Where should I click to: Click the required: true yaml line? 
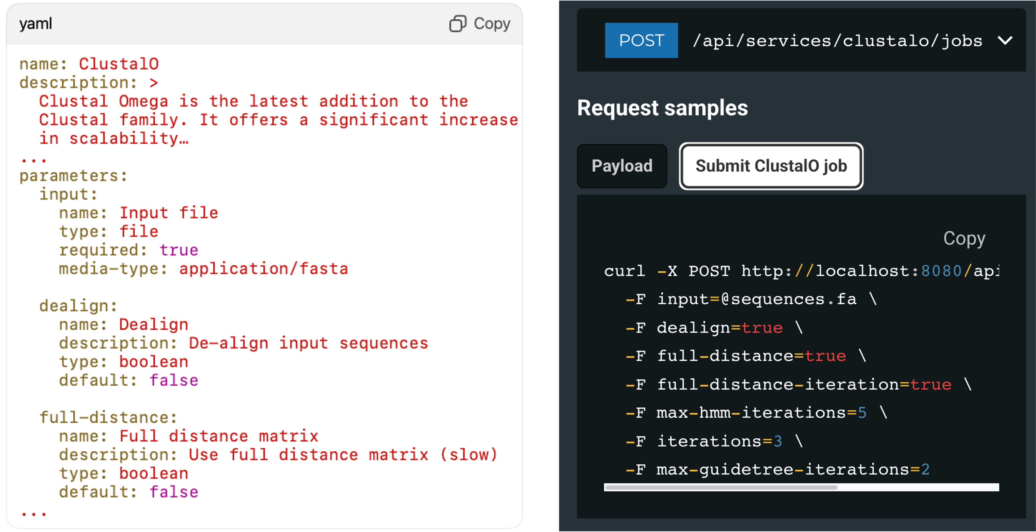pos(129,250)
